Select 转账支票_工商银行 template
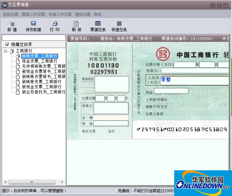This screenshot has height=196, width=232. pyautogui.click(x=40, y=56)
